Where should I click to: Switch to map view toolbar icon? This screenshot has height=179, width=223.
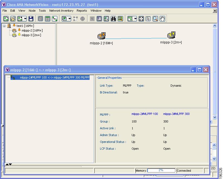click(41, 19)
